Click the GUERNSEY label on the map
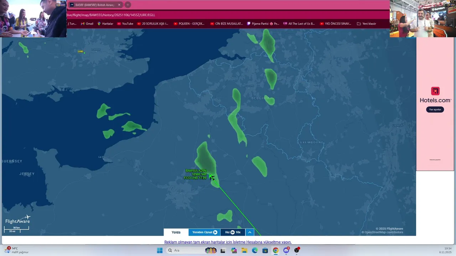The height and width of the screenshot is (256, 456). [12, 161]
